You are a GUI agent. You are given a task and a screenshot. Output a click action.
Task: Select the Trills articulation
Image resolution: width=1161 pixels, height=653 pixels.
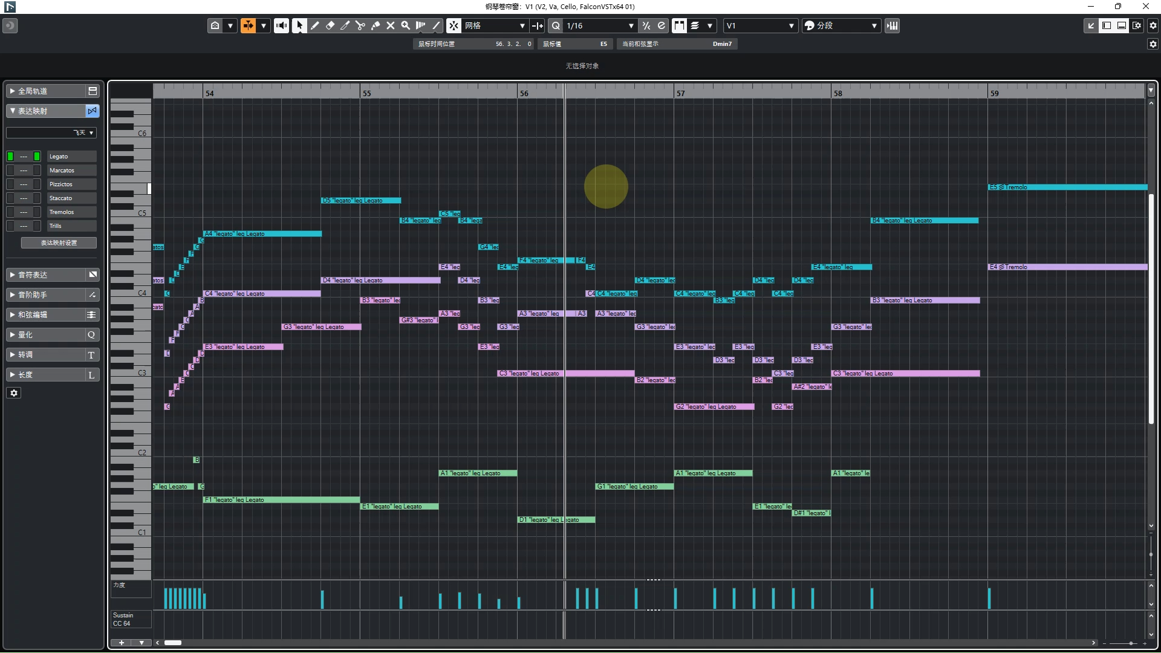point(71,226)
